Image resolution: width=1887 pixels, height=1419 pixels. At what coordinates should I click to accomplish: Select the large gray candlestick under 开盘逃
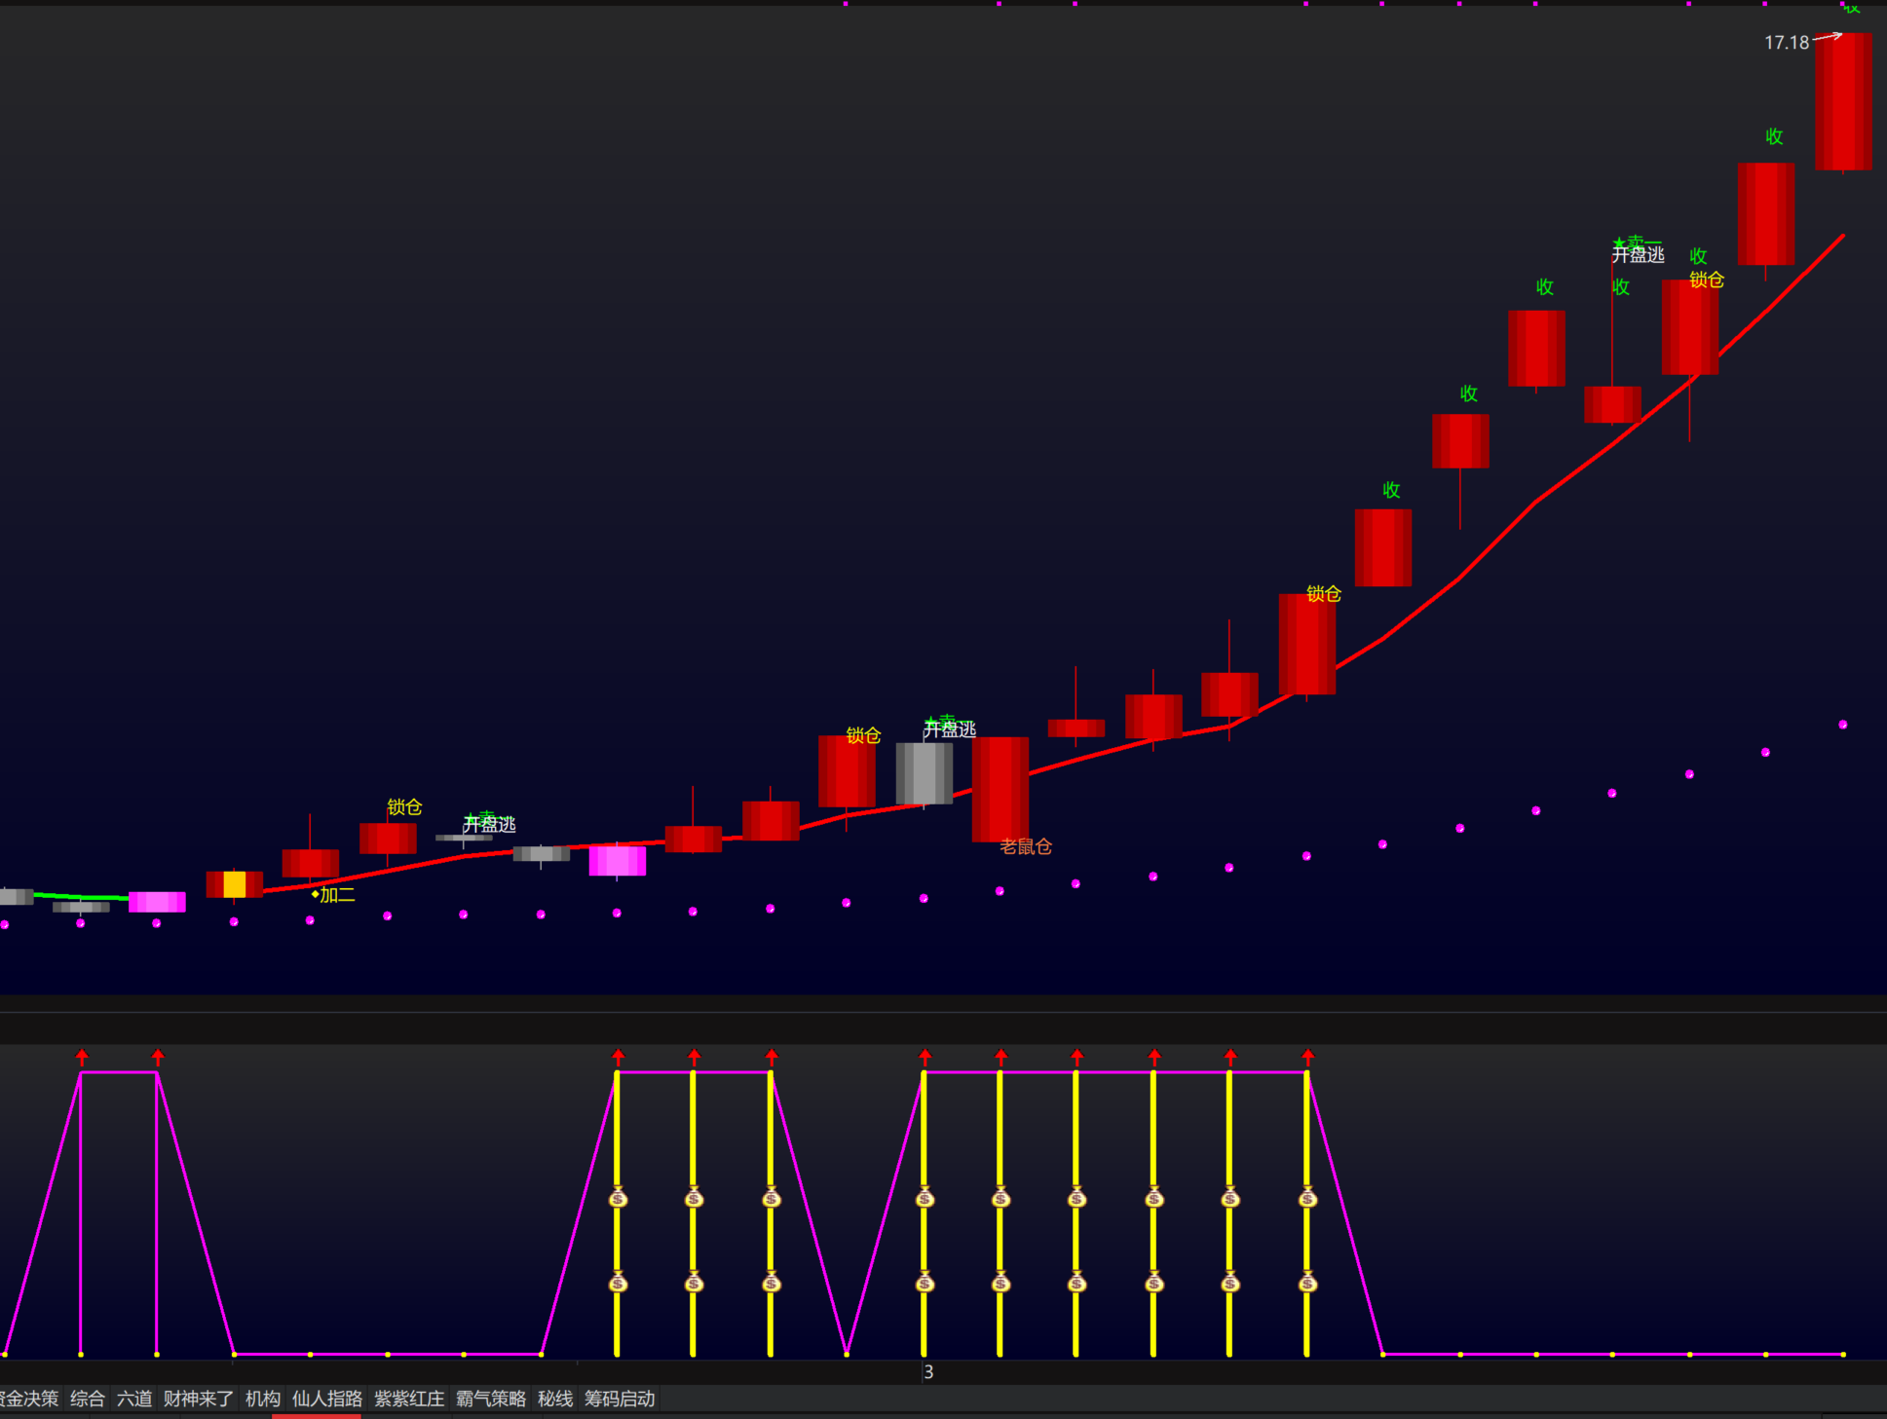924,773
